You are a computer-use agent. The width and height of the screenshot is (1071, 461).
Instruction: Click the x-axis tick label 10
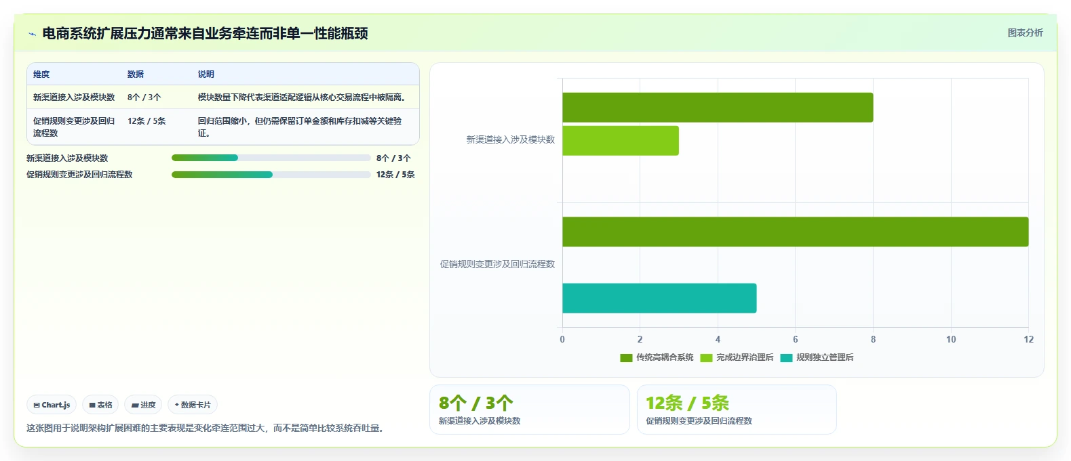point(951,339)
